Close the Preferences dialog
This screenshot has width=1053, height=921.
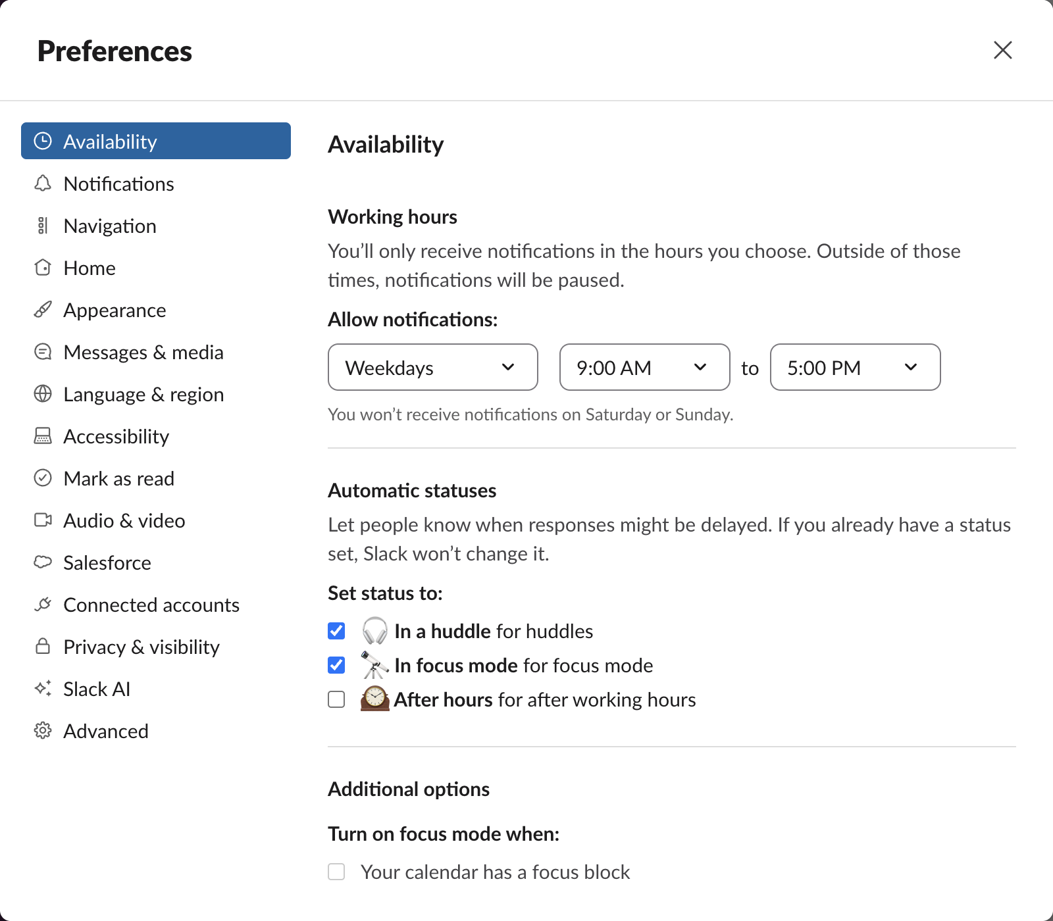tap(1003, 50)
